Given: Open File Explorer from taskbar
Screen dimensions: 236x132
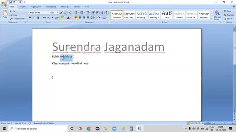Looking at the screenshot, I should 106,129.
